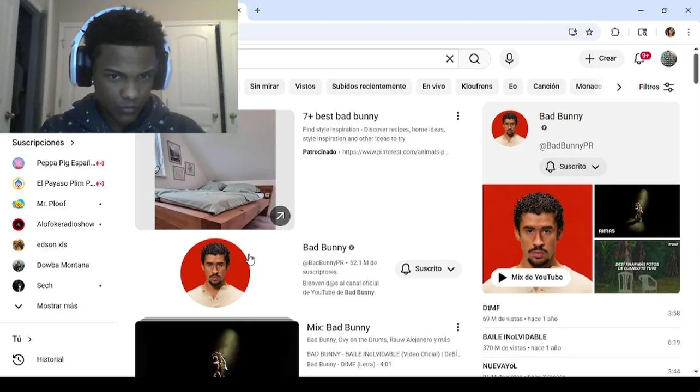Show more filter chips with right arrow

pos(619,87)
